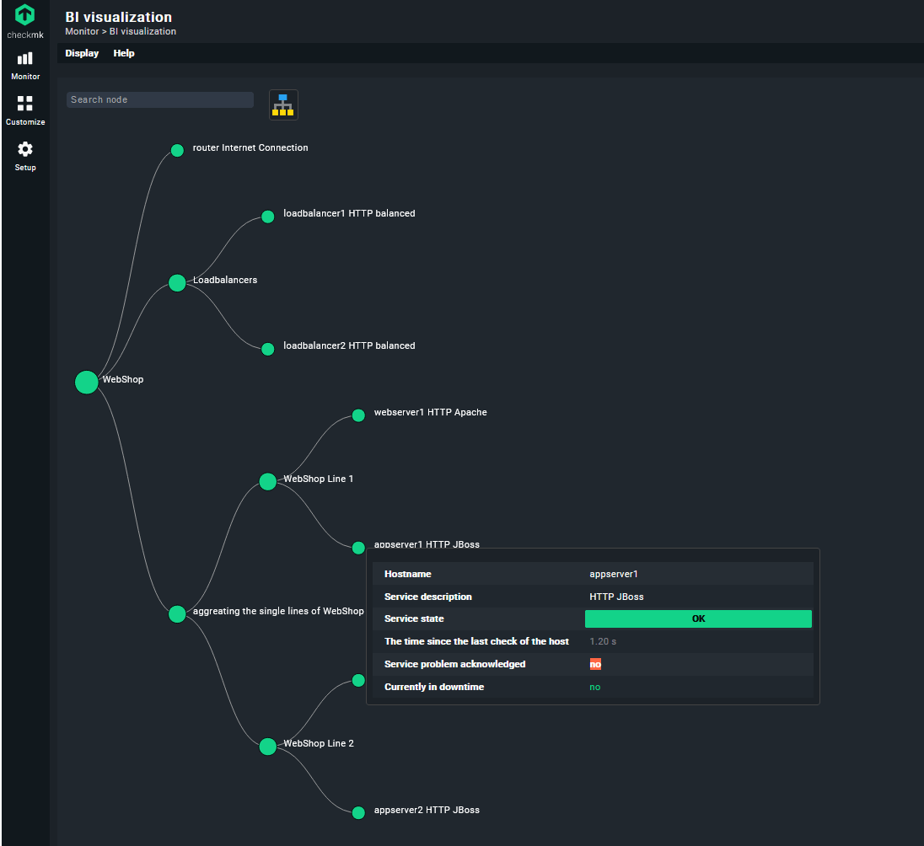Click the Hostname row label in tooltip
Viewport: 924px width, 846px height.
[x=408, y=574]
